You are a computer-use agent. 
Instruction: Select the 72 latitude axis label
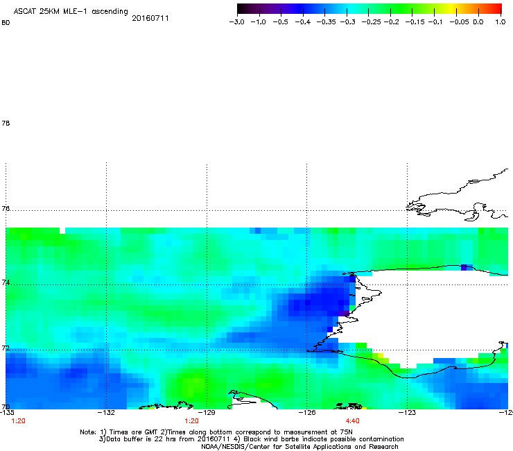(6, 348)
